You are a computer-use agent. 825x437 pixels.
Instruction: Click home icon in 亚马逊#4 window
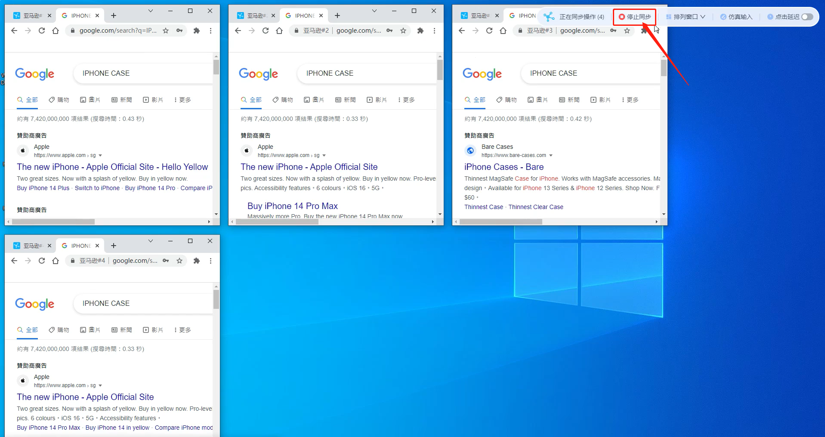click(x=56, y=261)
